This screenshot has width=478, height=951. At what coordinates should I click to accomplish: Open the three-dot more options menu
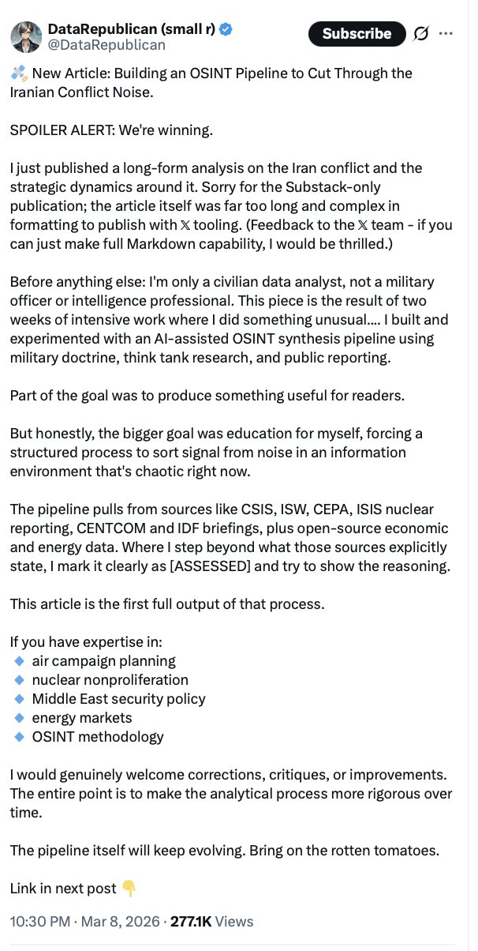pos(446,33)
